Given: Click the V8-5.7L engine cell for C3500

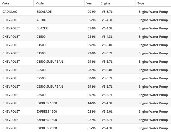Looking at the screenshot, I should tap(107, 95).
